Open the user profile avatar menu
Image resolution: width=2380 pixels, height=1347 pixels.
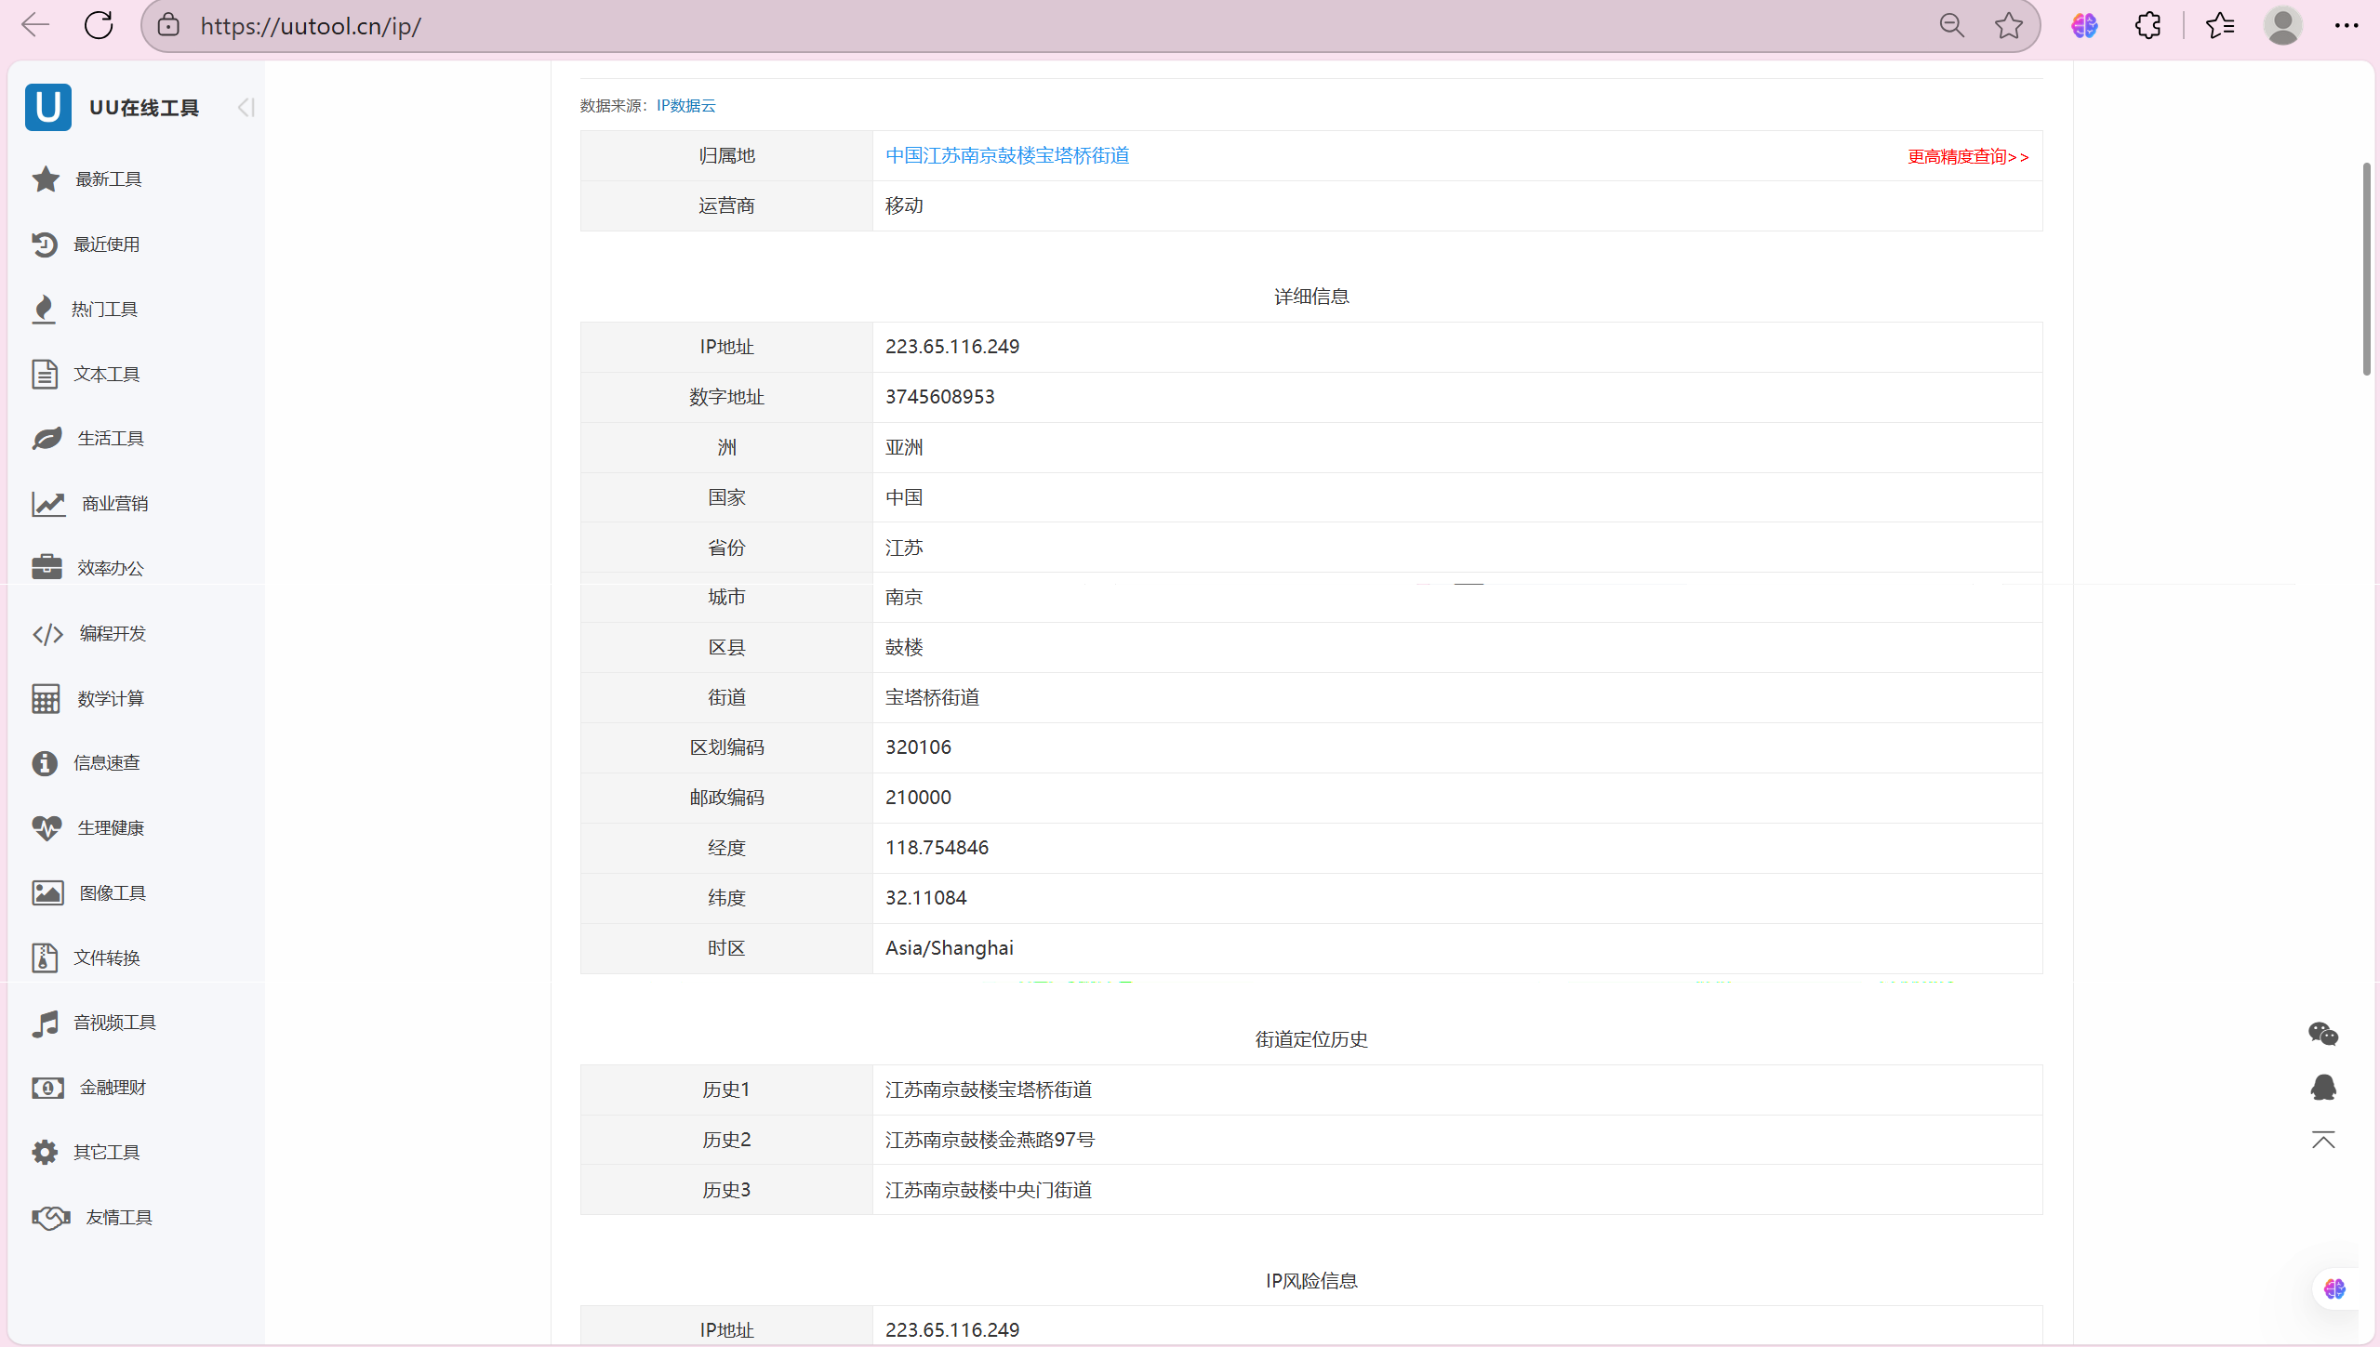2282,26
